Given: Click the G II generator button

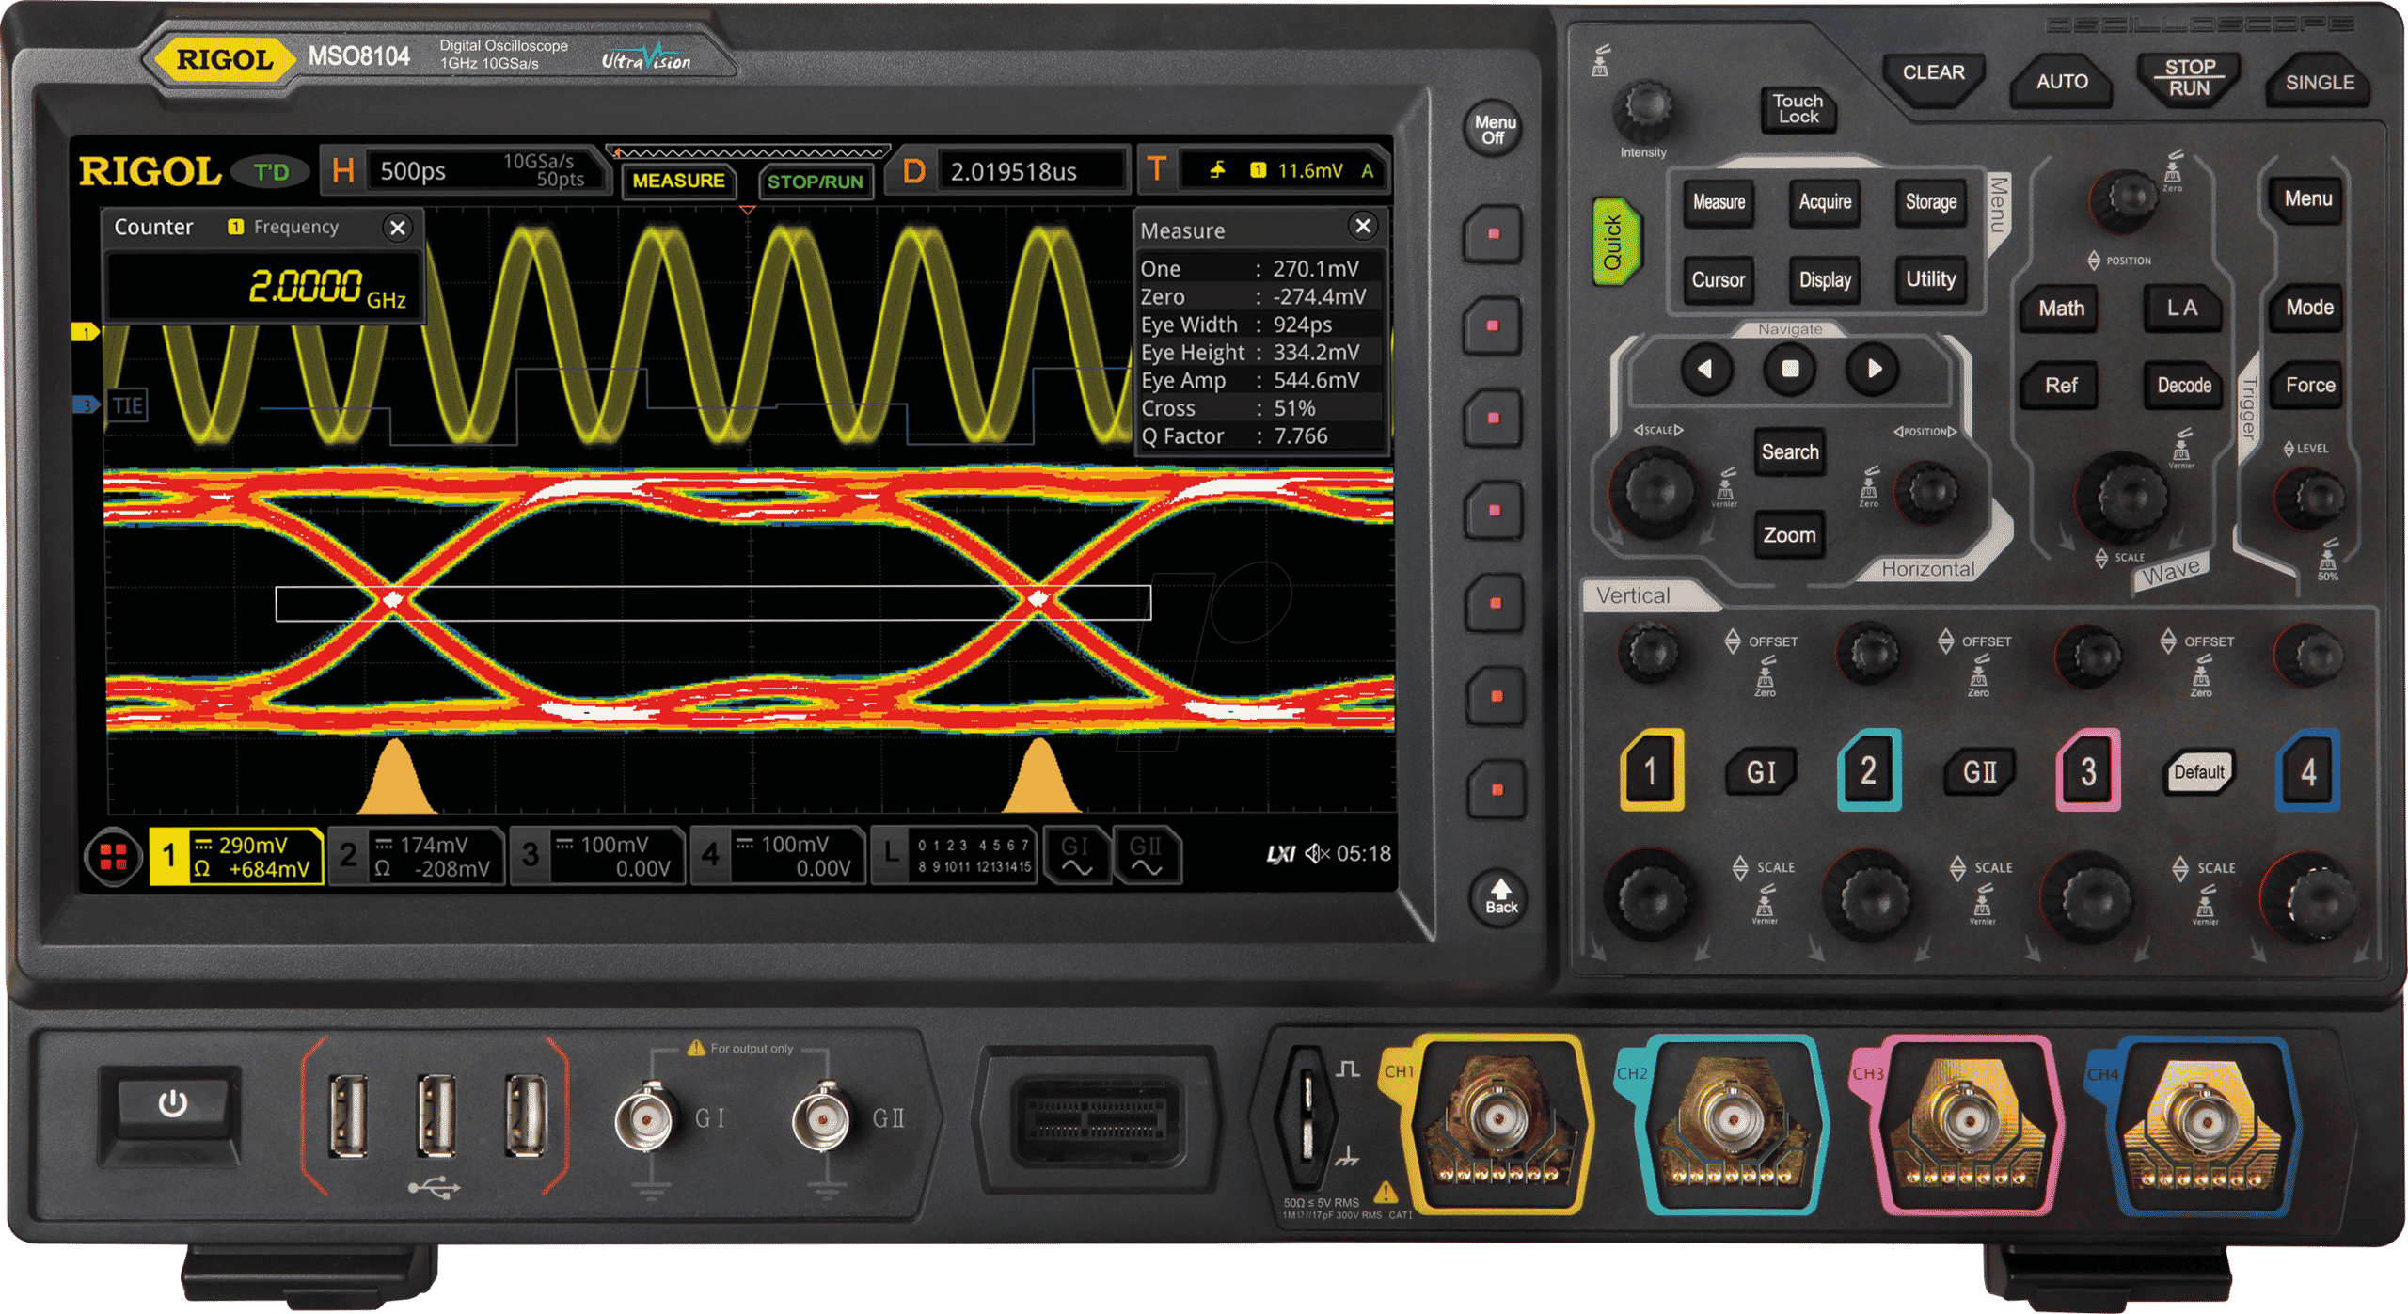Looking at the screenshot, I should click(x=1979, y=773).
